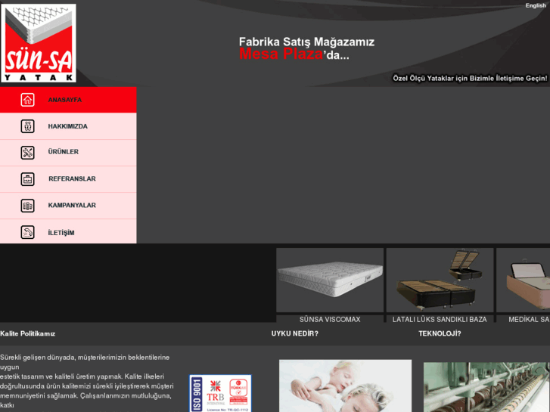Click the briefcase icon beside Referanslar

(x=27, y=179)
